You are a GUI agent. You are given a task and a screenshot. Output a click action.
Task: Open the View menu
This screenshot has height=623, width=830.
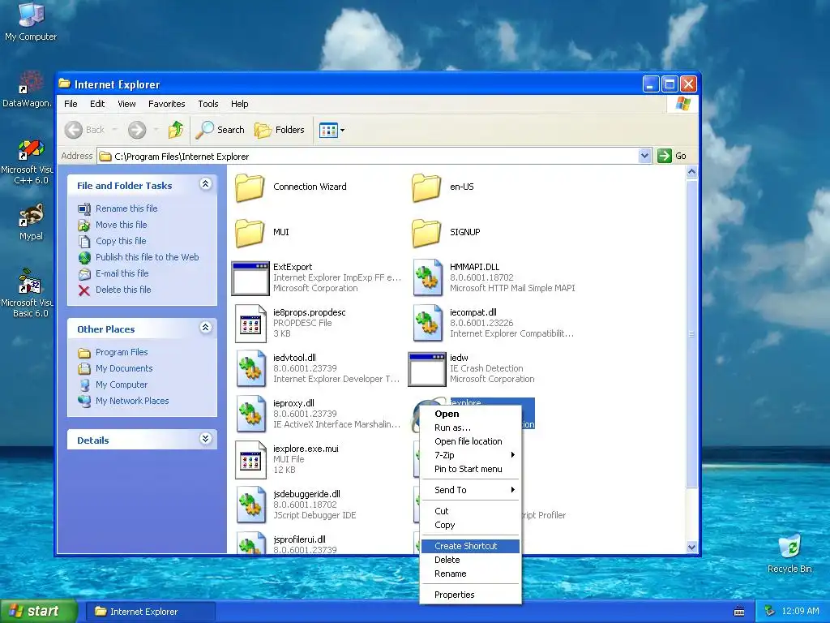coord(126,104)
